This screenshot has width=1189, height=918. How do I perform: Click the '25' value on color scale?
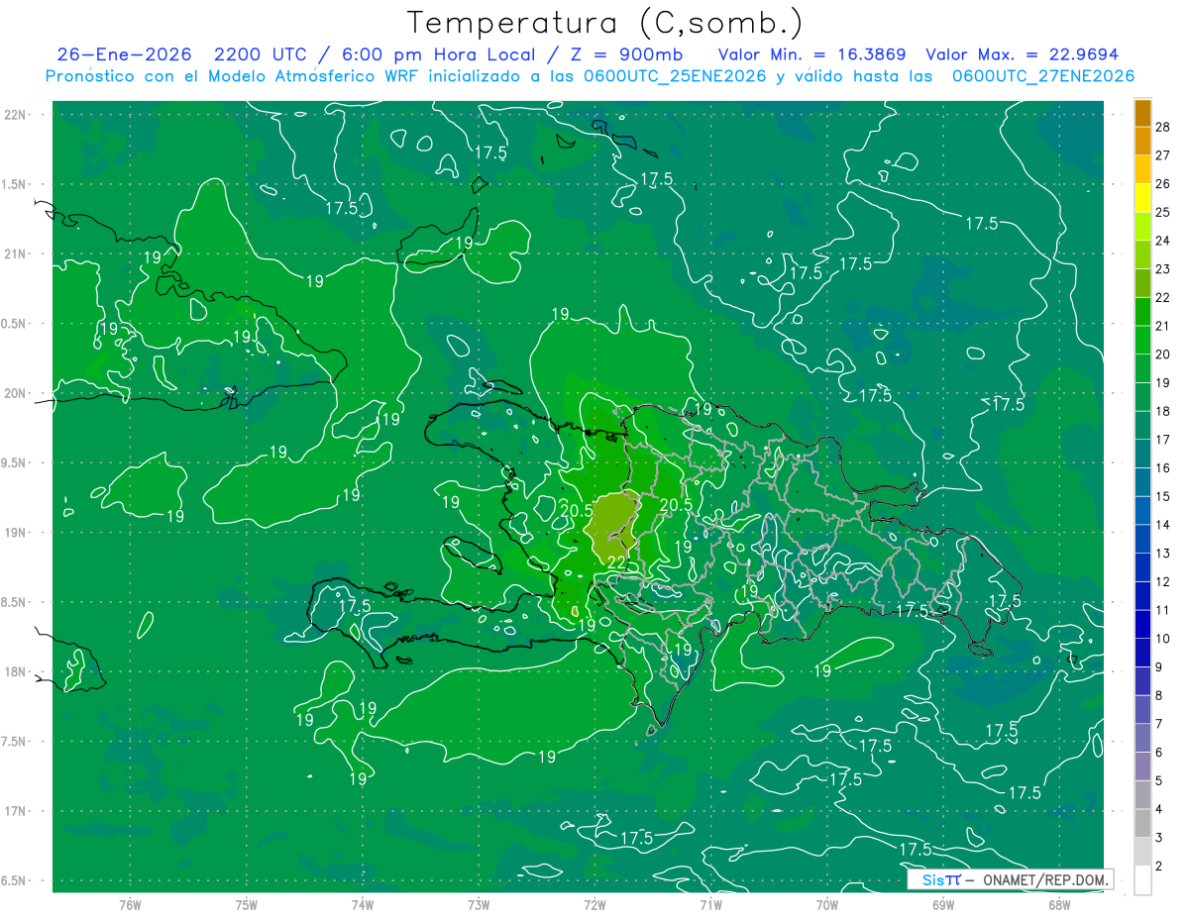pos(1163,212)
